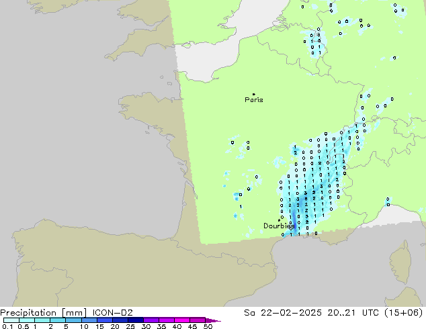426x329 pixels.
Task: Click the Paris city label
Action: coord(254,100)
